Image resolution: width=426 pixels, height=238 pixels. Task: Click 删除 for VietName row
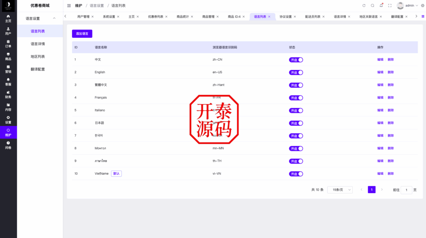(x=390, y=174)
